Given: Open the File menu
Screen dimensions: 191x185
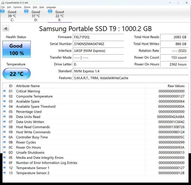Looking at the screenshot, I should 3,7.
